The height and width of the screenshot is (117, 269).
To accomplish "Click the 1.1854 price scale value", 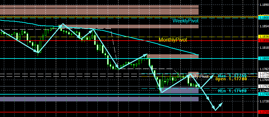I will pyautogui.click(x=264, y=26).
